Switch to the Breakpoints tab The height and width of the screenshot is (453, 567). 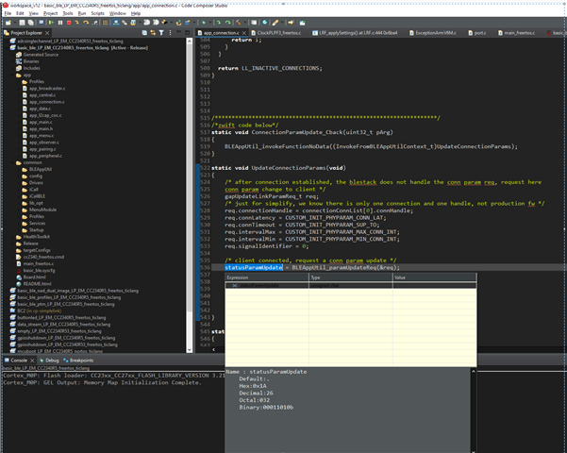pyautogui.click(x=80, y=360)
